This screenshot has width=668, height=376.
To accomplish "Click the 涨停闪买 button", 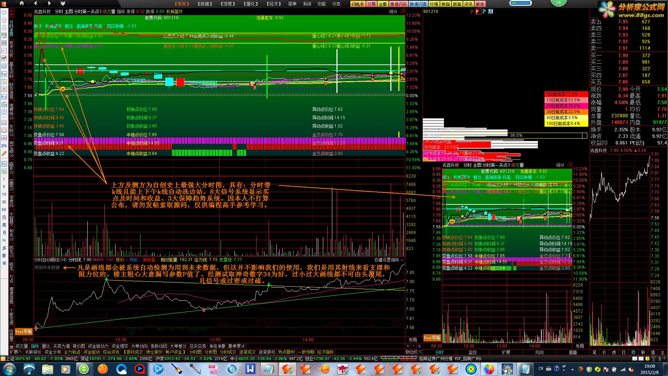I will [398, 4].
